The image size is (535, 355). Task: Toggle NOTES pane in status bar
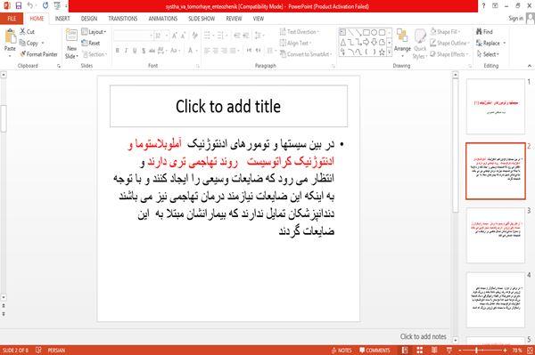click(342, 351)
